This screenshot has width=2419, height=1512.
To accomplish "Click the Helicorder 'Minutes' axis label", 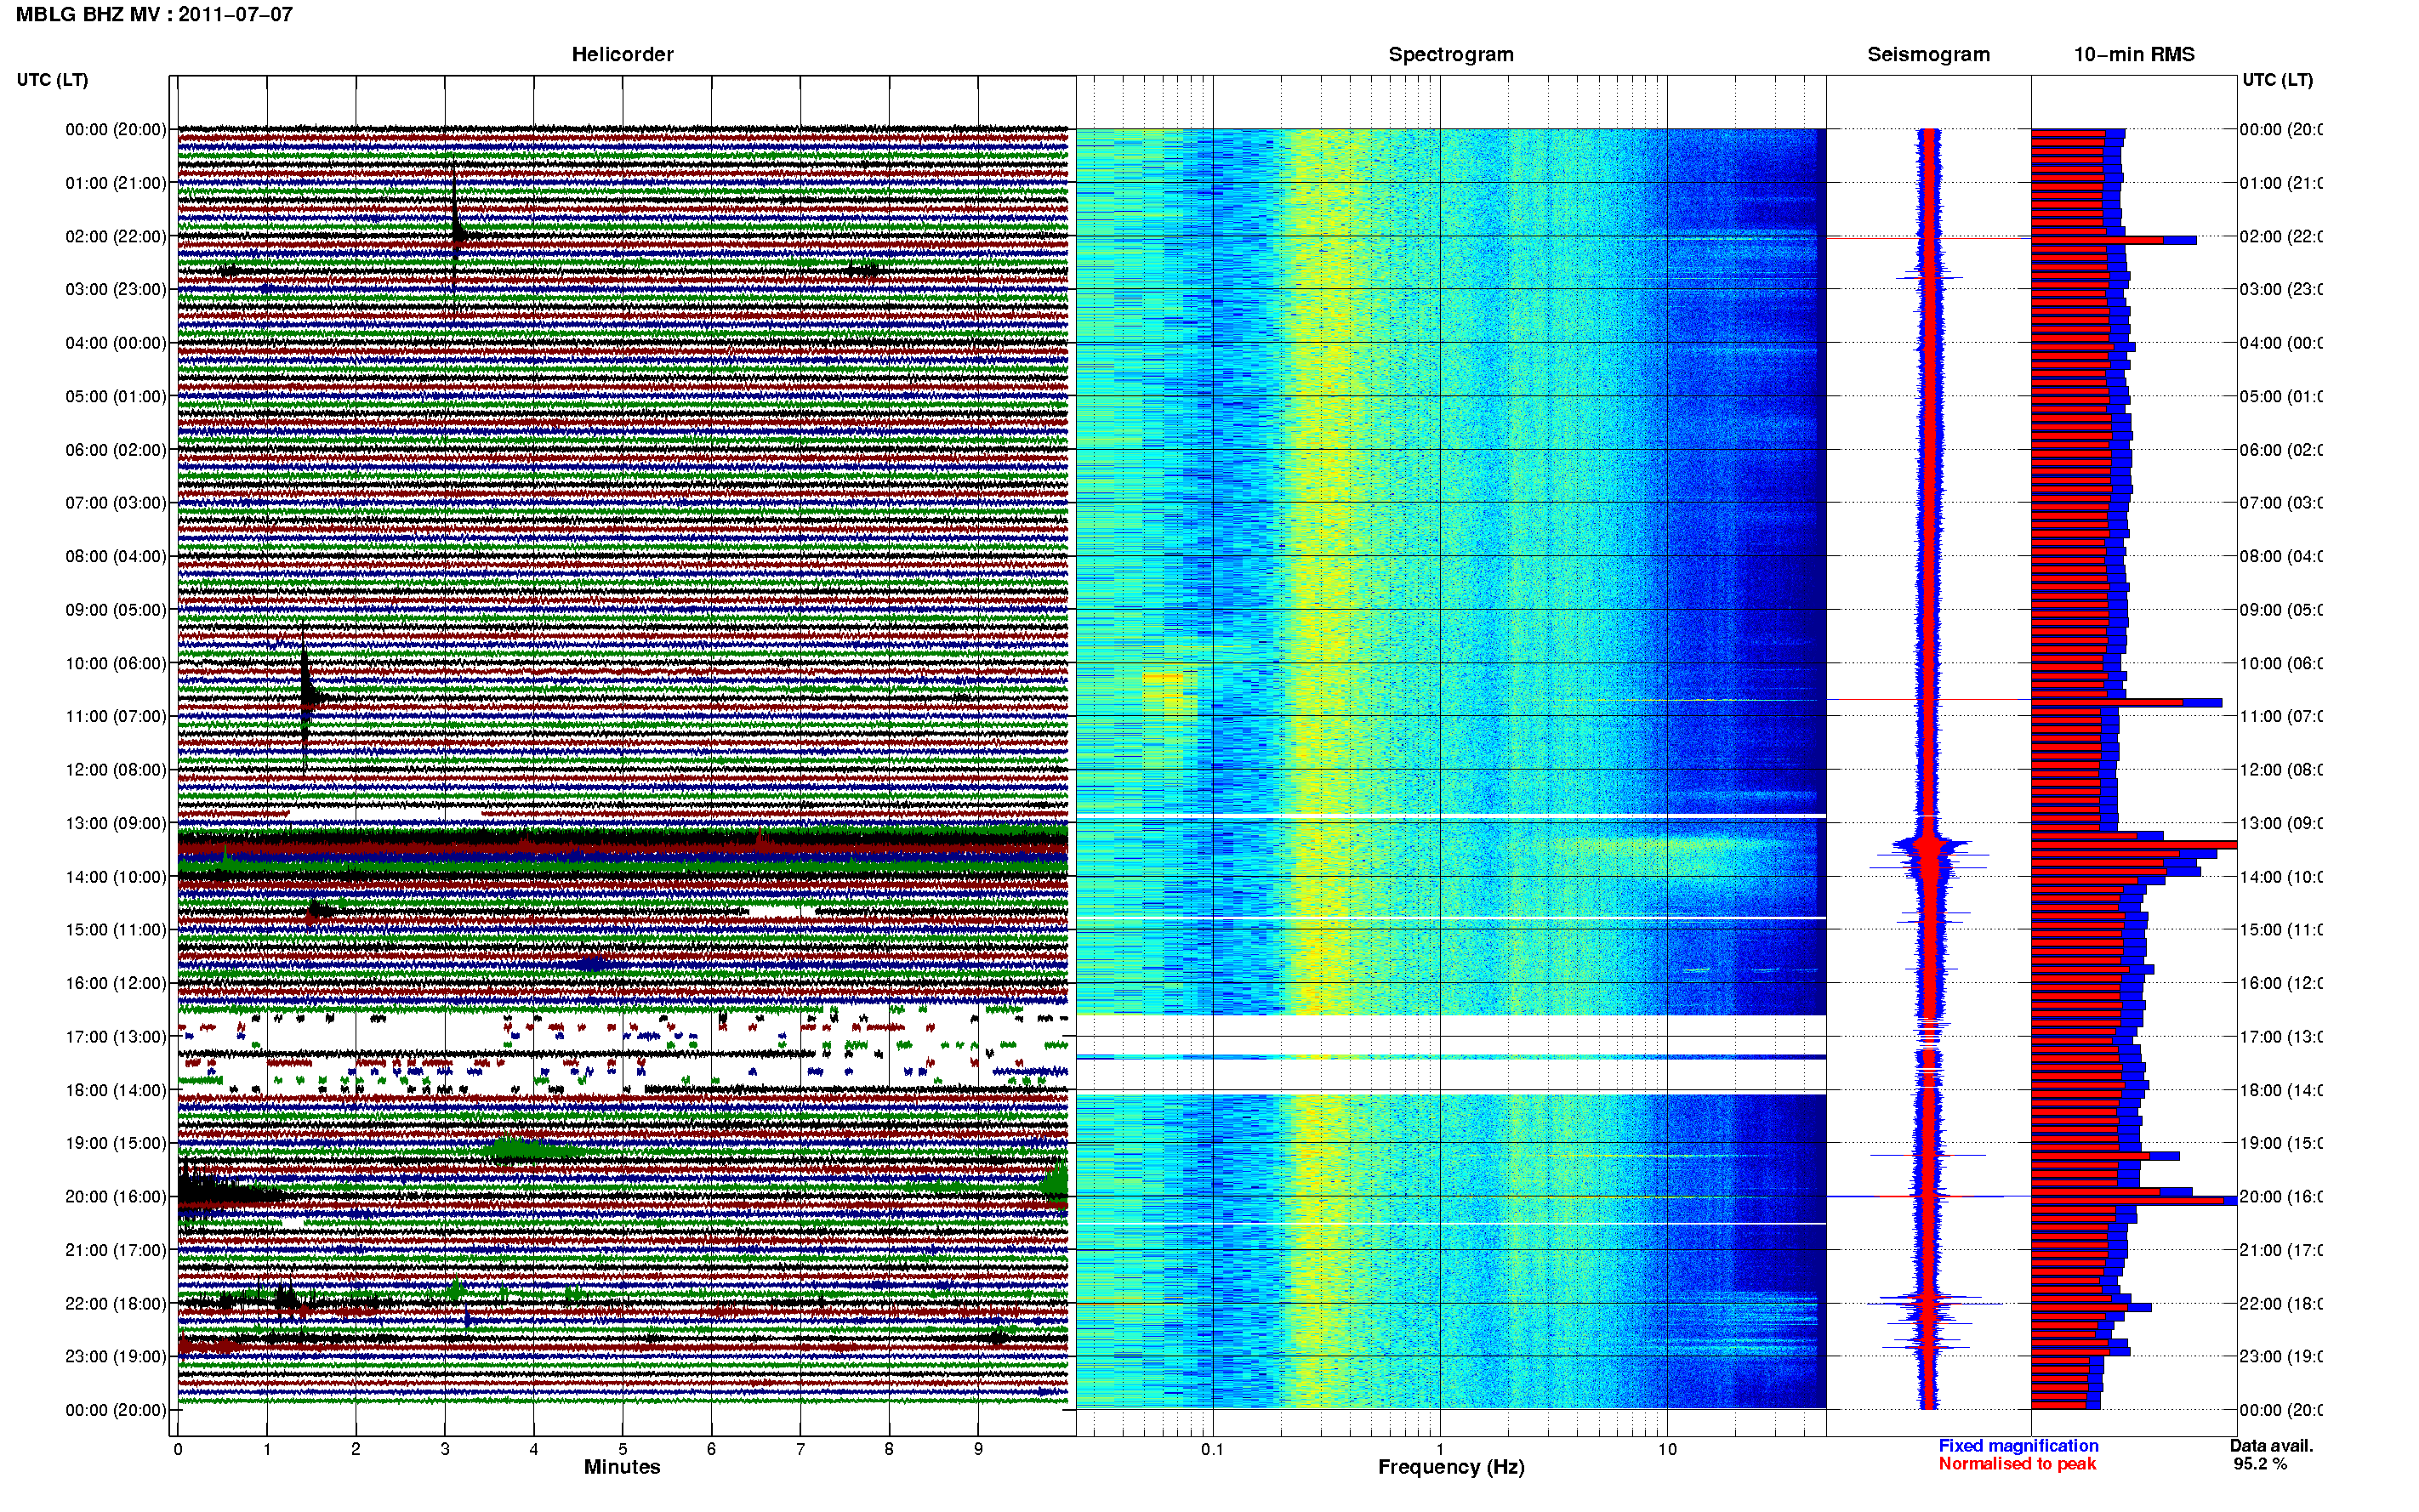I will (x=622, y=1467).
